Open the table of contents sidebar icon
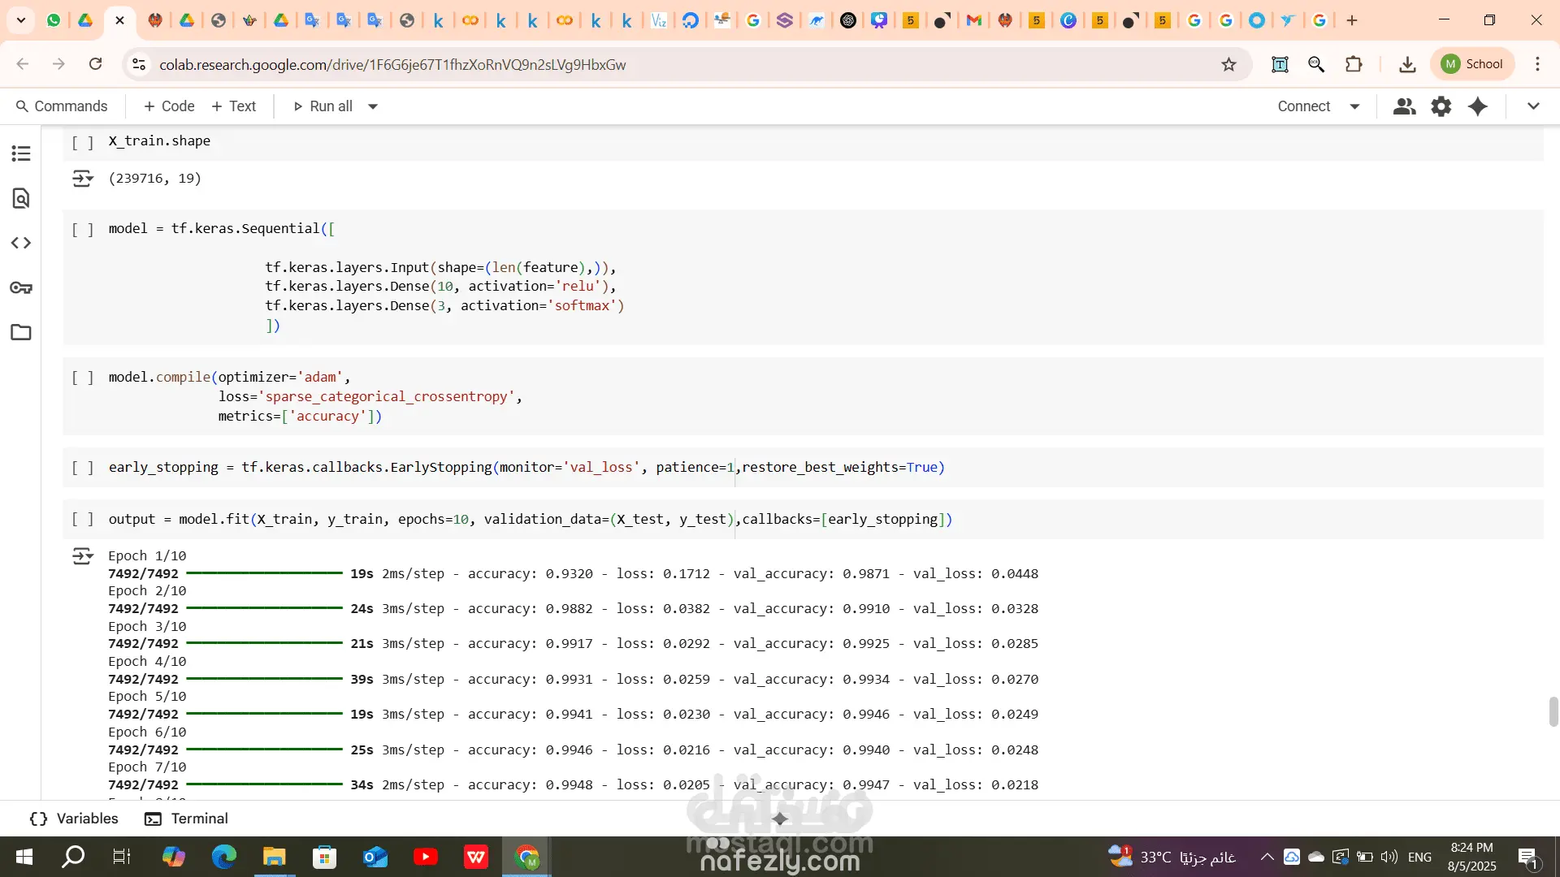The height and width of the screenshot is (877, 1560). (21, 153)
